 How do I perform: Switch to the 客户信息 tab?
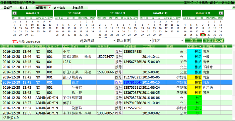tap(59, 8)
